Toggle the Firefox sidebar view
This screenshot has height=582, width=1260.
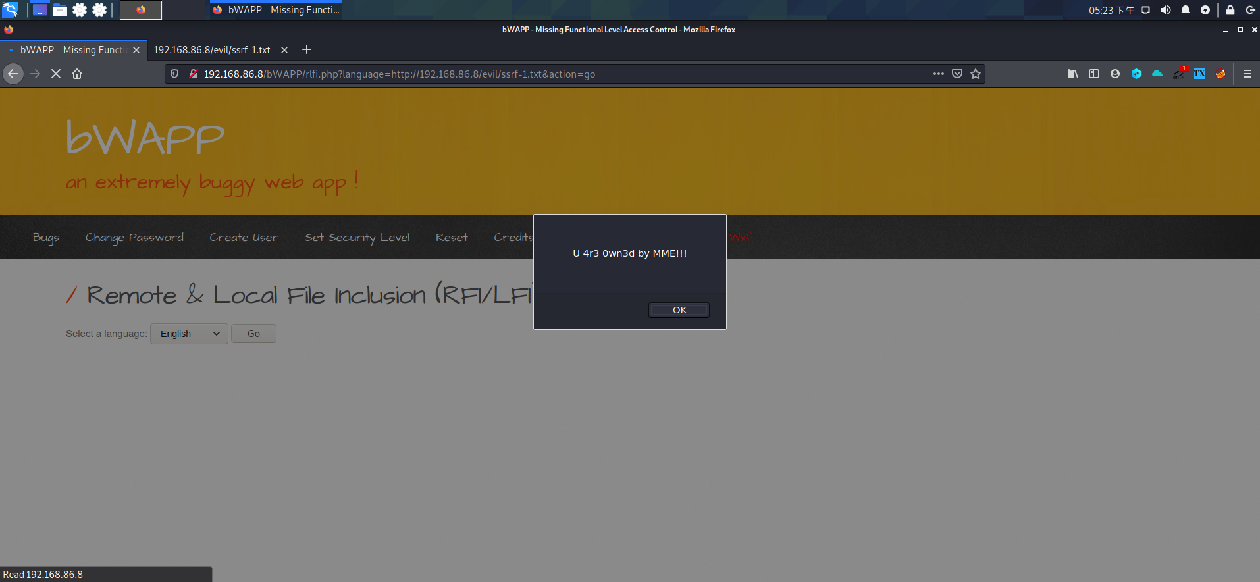(x=1094, y=74)
